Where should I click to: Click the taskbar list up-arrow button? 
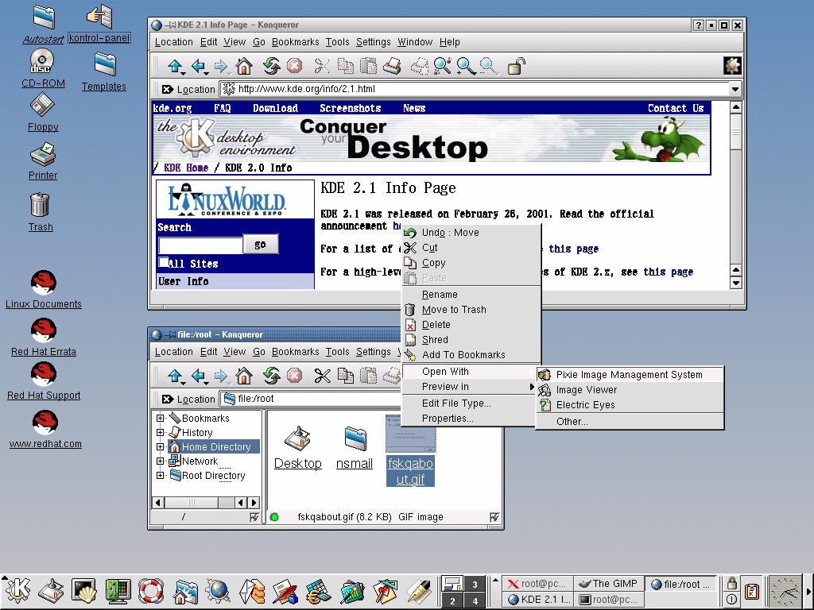click(496, 580)
